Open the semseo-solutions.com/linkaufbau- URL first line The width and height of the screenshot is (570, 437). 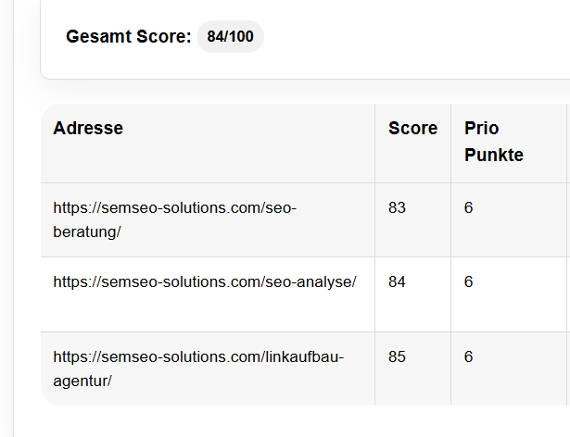tap(198, 356)
